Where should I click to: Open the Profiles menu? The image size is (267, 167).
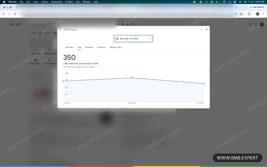[x=69, y=2]
